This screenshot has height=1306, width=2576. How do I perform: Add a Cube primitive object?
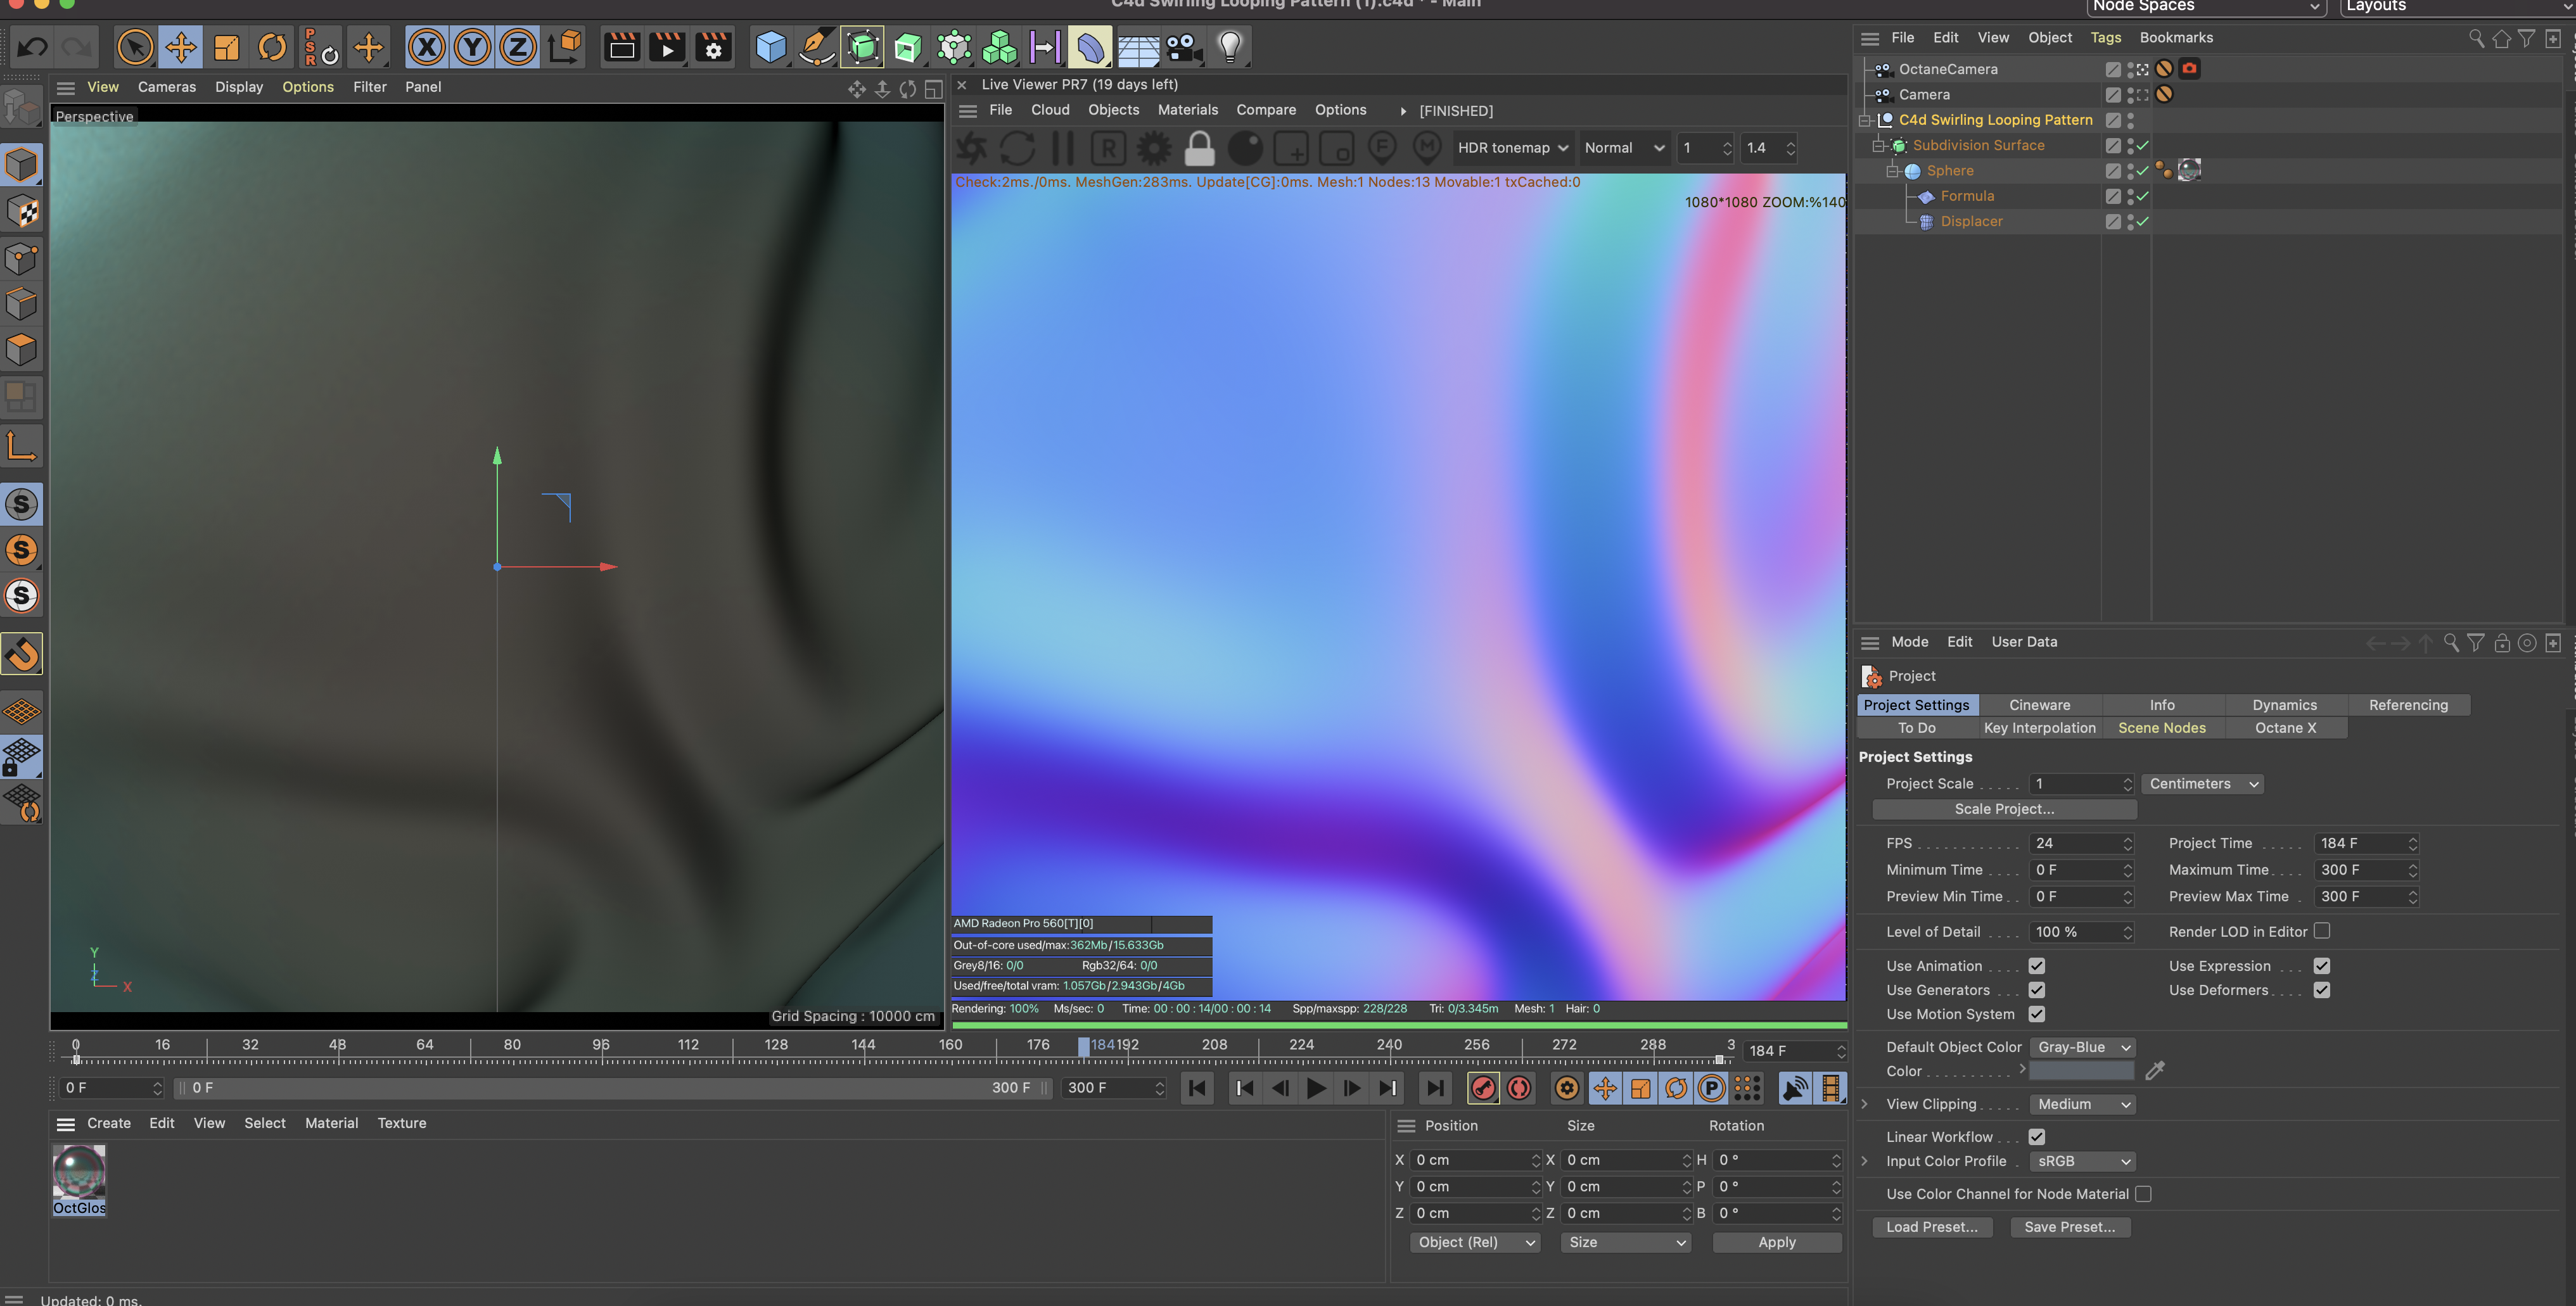(x=770, y=47)
